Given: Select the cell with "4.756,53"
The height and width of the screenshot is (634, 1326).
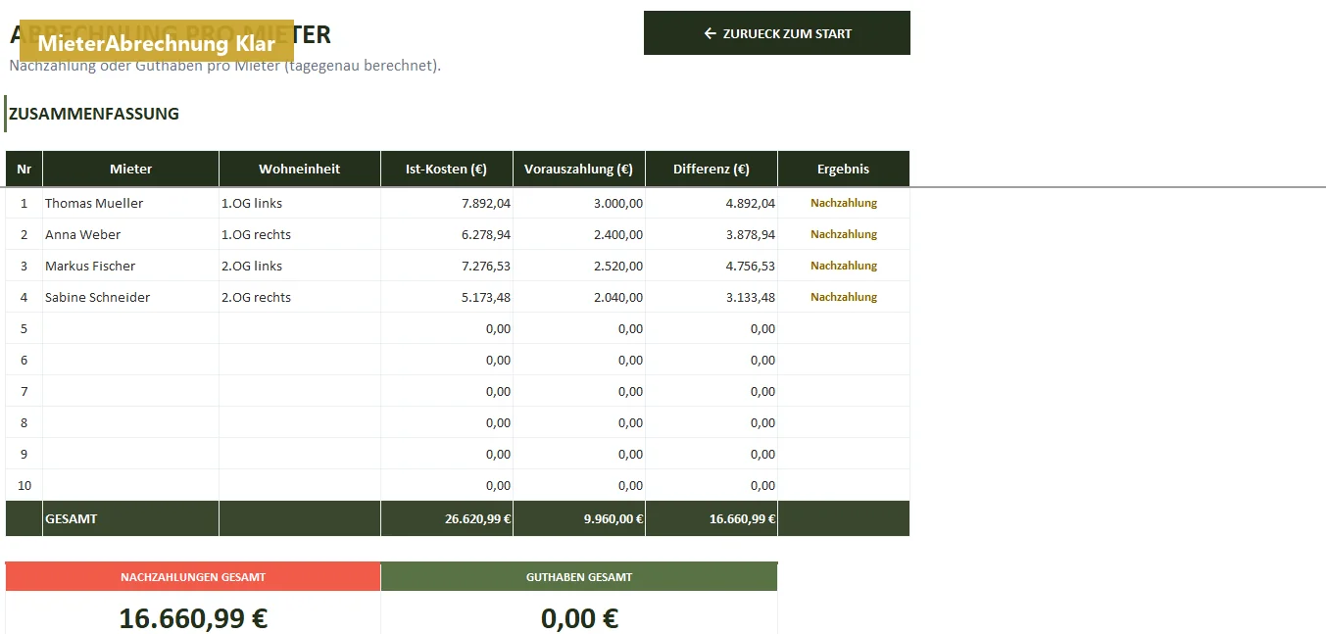Looking at the screenshot, I should click(712, 266).
